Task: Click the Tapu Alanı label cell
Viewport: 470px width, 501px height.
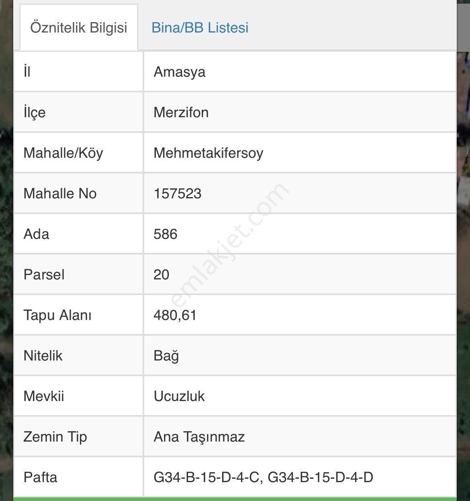Action: (79, 315)
